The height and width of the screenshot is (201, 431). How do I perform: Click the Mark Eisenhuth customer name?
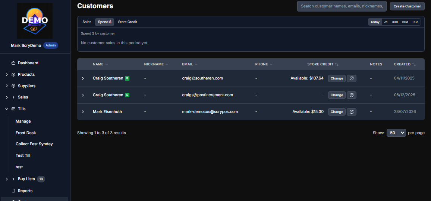point(107,112)
